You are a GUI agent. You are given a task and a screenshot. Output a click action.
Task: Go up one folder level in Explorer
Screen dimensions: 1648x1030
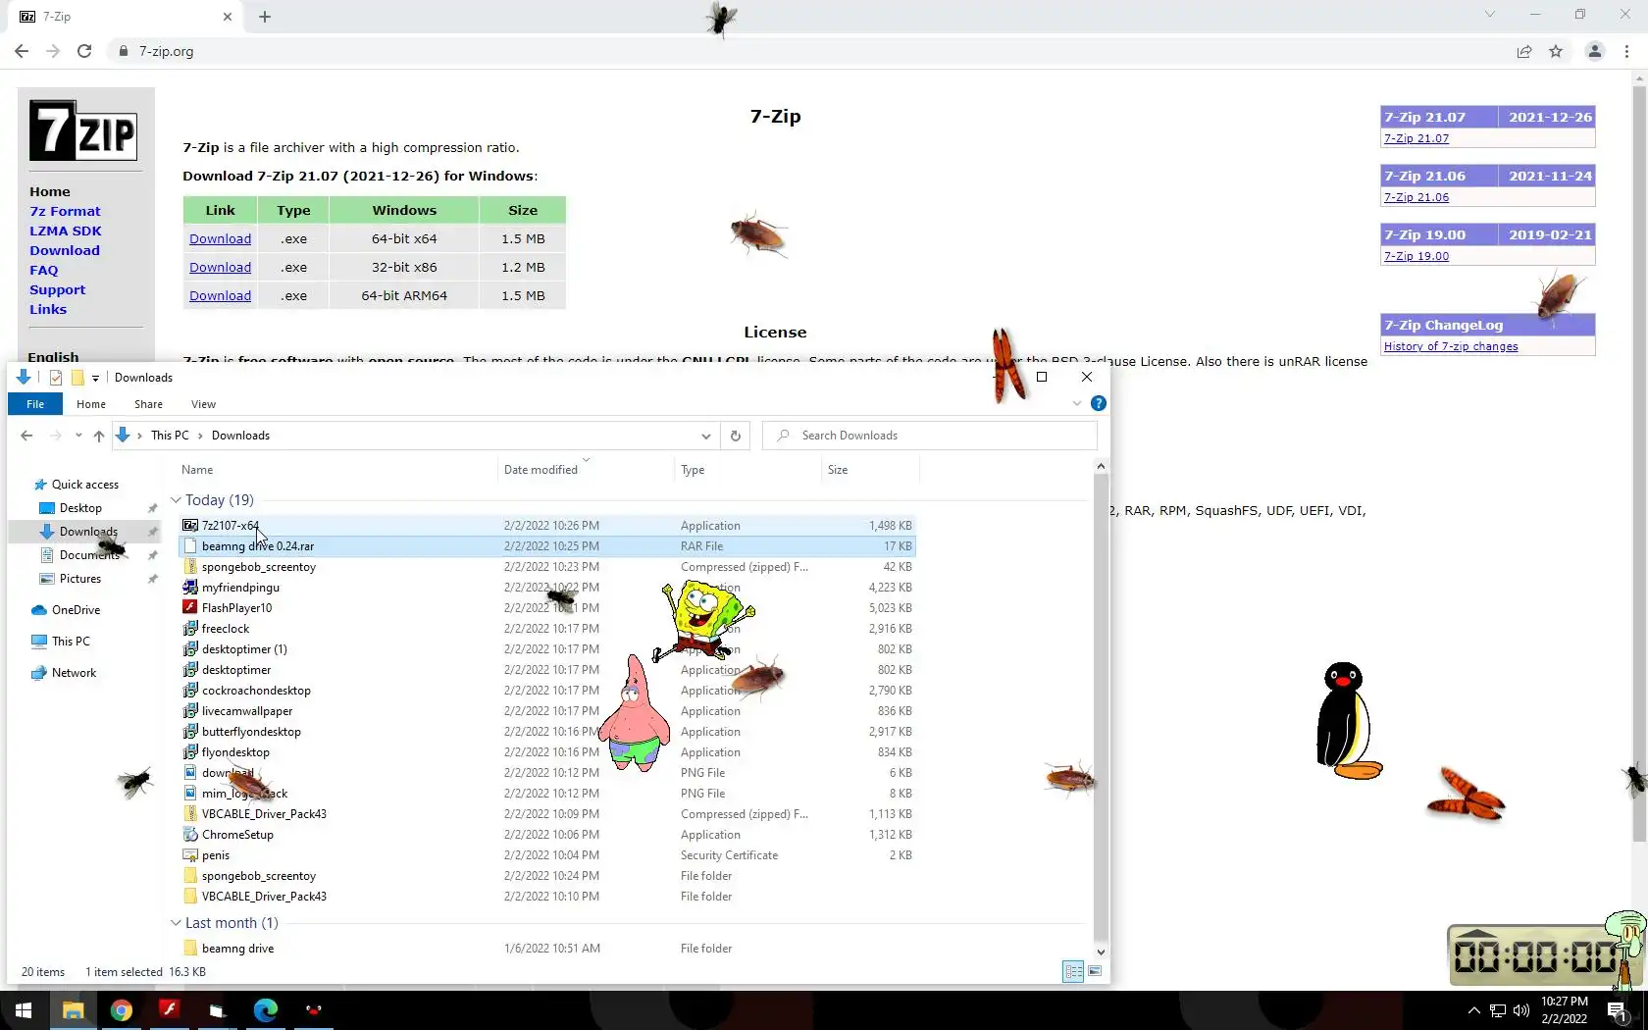click(99, 436)
